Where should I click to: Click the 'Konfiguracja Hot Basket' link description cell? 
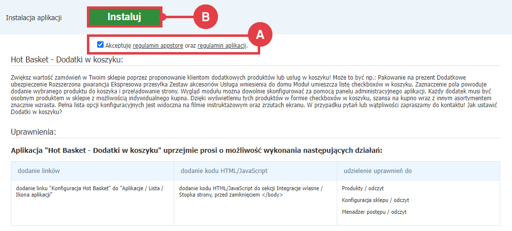(92, 202)
